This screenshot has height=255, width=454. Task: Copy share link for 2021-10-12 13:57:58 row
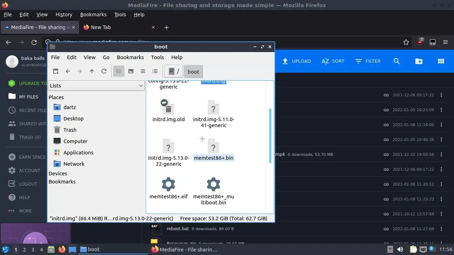(386, 214)
